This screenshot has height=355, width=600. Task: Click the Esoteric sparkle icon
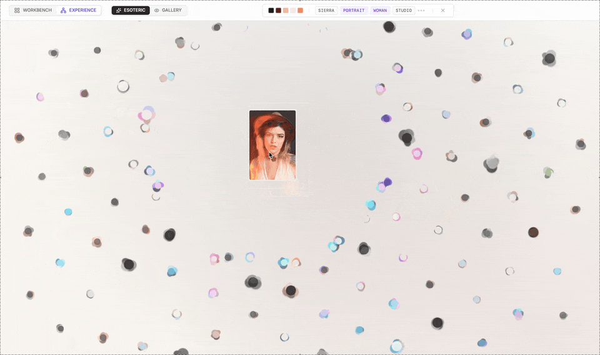119,11
